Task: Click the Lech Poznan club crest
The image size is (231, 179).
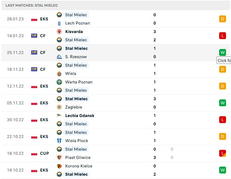Action: (59, 23)
